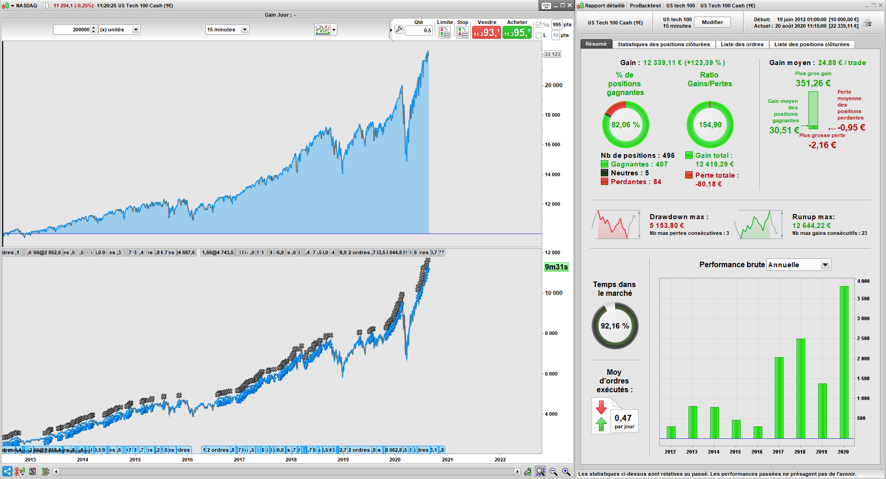Viewport: 886px width, 479px height.
Task: Click the 154,90 ratio donut chart
Action: click(x=710, y=125)
